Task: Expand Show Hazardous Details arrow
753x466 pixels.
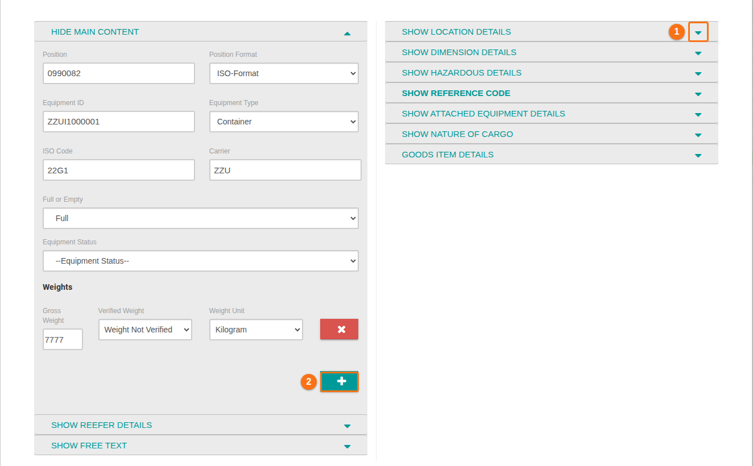Action: [x=698, y=74]
